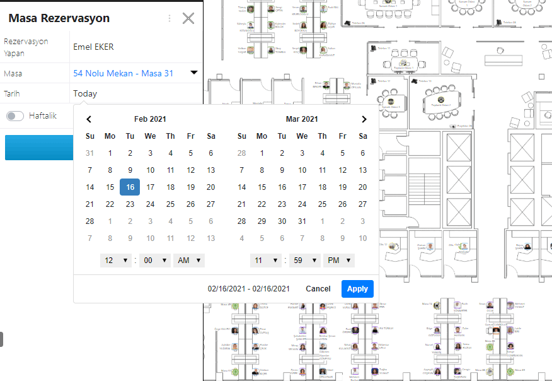Cancel the date range selection

(318, 289)
